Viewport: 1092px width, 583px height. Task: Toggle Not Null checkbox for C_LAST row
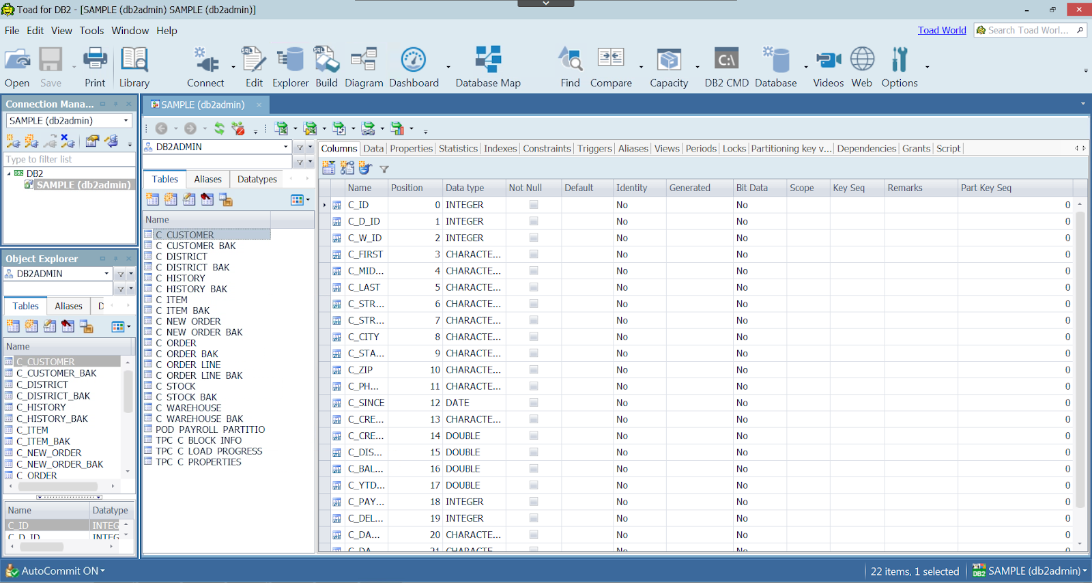click(534, 287)
